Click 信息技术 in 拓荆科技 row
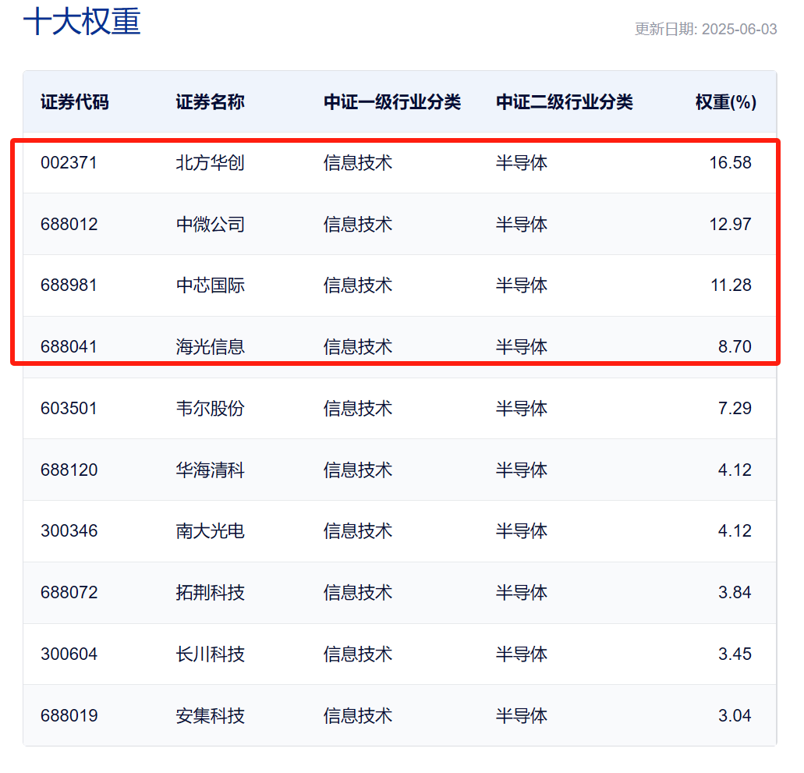804x773 pixels. (x=358, y=593)
